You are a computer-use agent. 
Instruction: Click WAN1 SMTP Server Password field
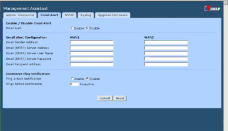pos(92,59)
